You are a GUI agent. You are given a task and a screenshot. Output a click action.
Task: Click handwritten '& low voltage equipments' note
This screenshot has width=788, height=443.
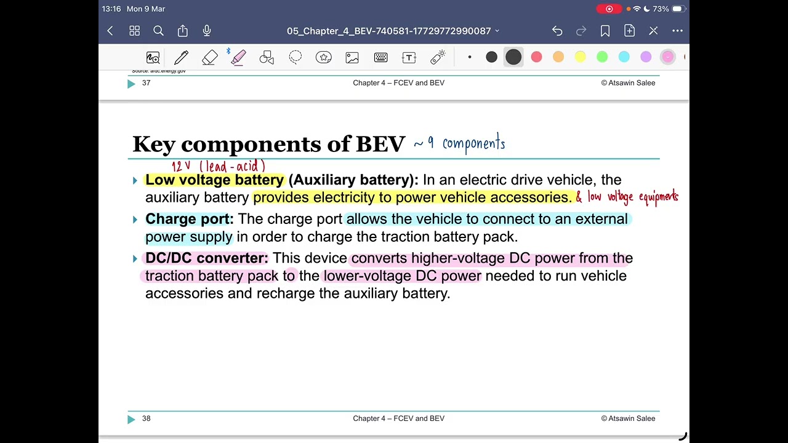(x=627, y=197)
